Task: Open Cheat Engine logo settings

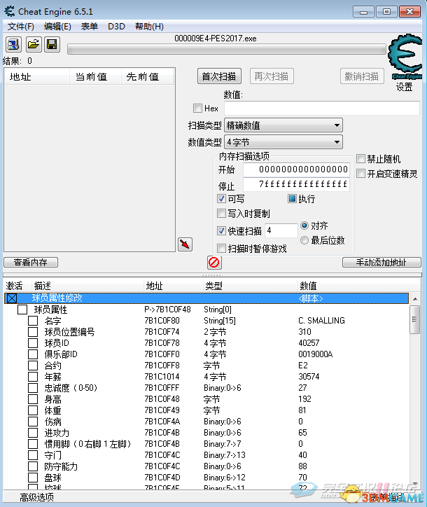Action: [405, 57]
